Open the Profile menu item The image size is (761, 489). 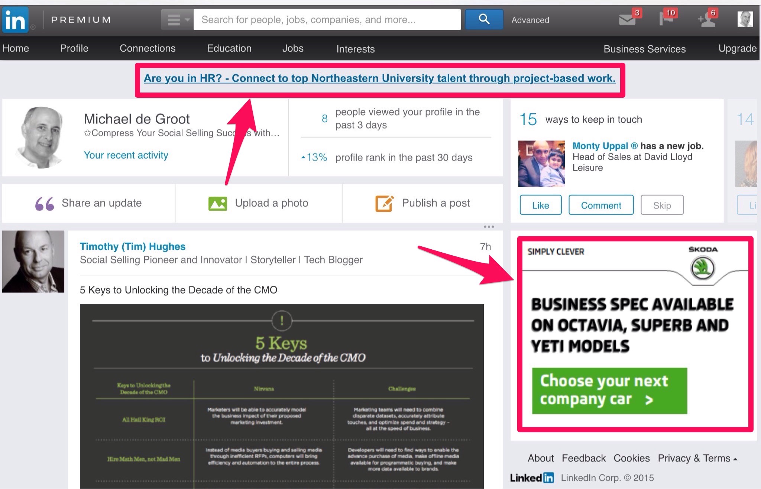click(x=74, y=48)
